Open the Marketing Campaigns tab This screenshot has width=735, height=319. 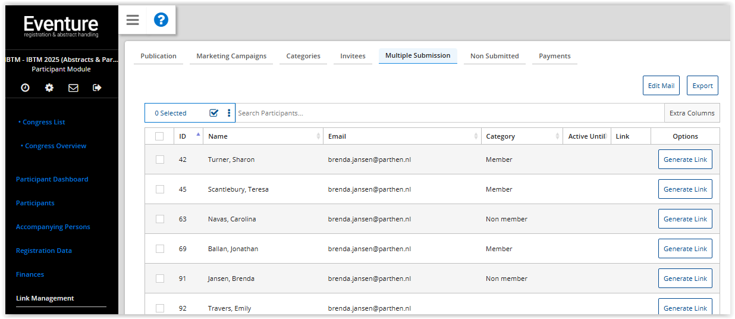click(x=231, y=56)
